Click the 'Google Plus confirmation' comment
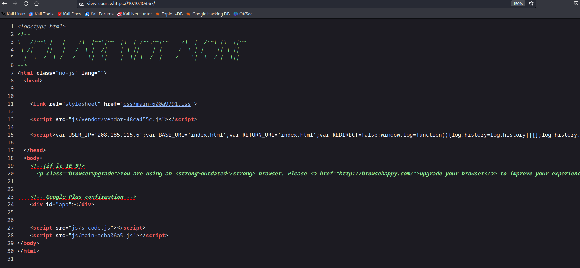 point(83,197)
